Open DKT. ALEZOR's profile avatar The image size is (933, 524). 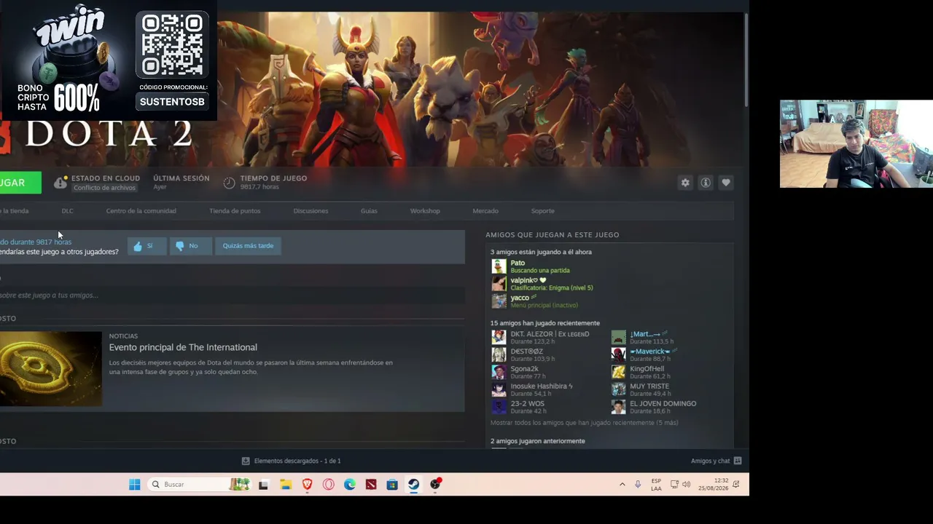[499, 337]
